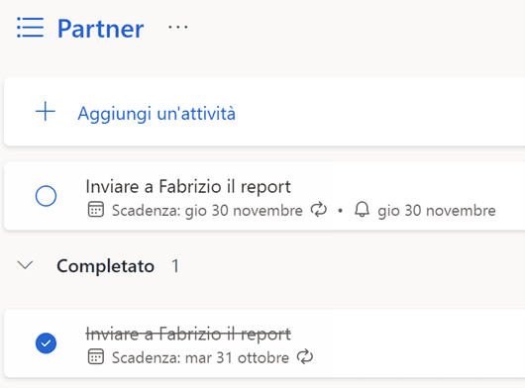Click the repeat icon on the November task
Screen dimensions: 525x388
pos(318,210)
